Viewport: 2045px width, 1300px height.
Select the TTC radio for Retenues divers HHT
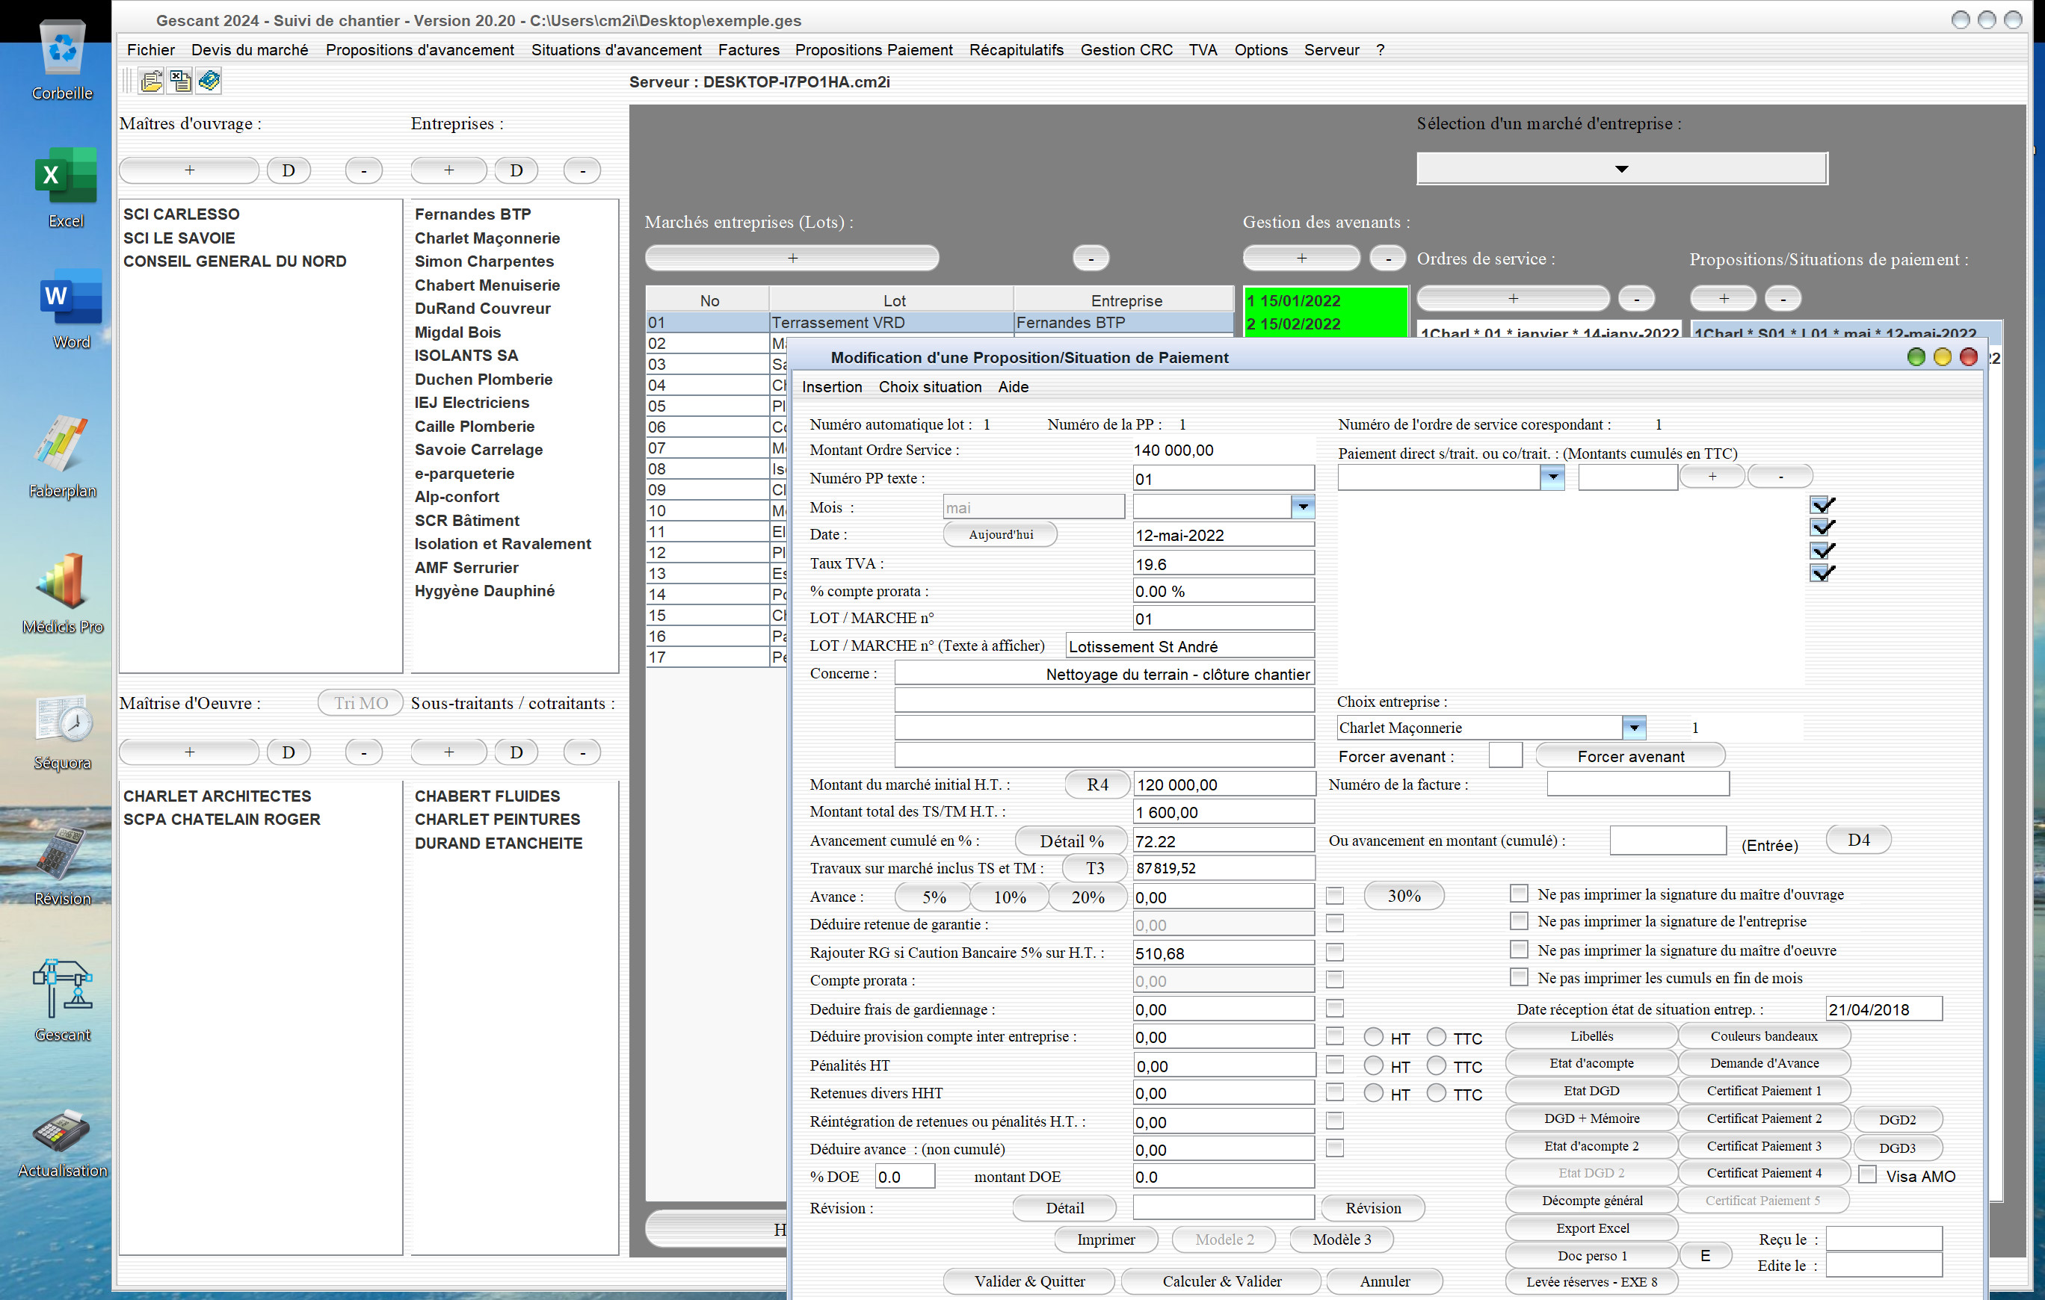[1436, 1094]
